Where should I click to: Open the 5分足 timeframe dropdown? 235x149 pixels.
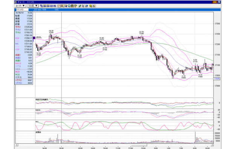point(33,6)
